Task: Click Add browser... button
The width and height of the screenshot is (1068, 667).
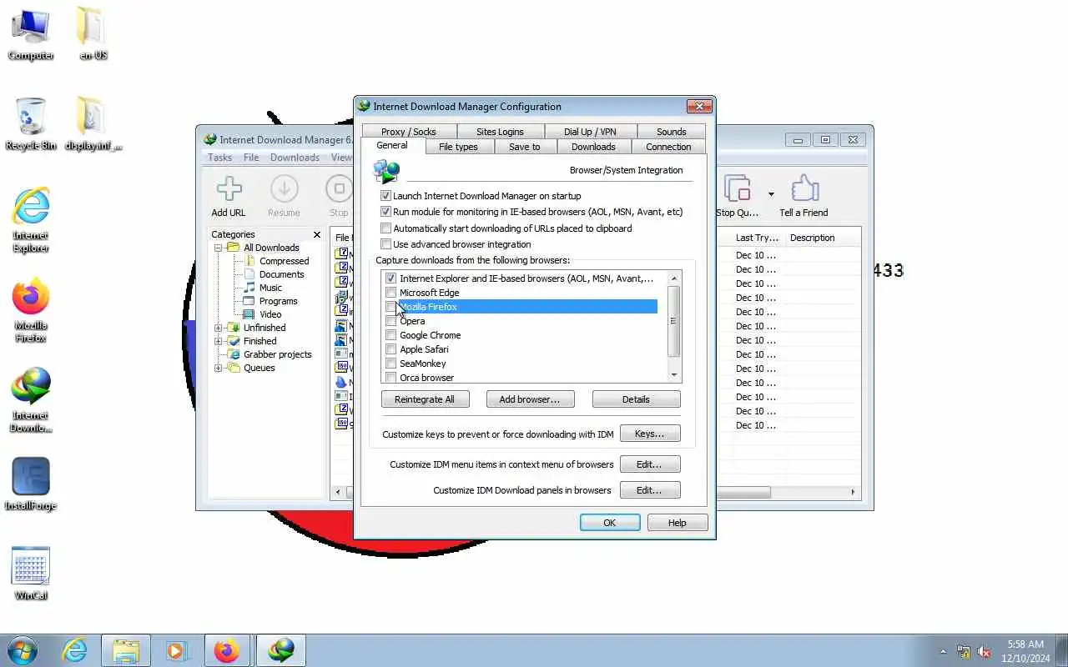Action: [530, 399]
